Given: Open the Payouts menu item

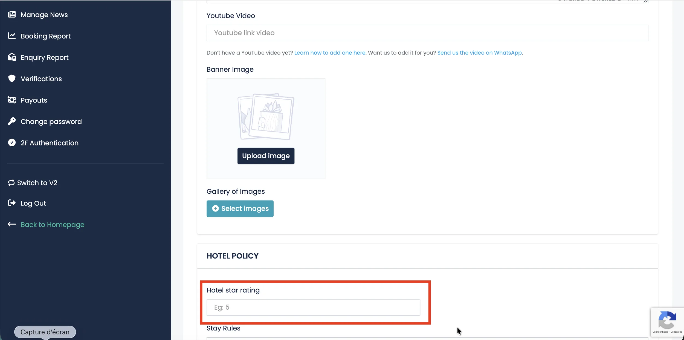Looking at the screenshot, I should point(34,100).
